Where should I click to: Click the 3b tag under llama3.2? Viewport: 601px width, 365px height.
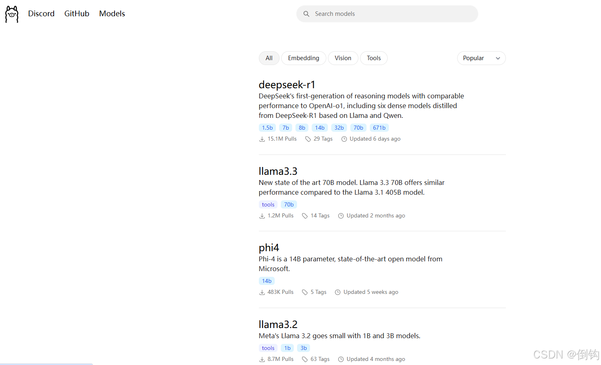click(x=304, y=348)
